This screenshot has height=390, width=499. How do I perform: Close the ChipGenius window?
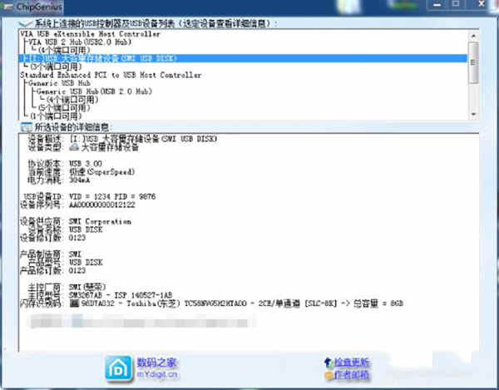[482, 4]
